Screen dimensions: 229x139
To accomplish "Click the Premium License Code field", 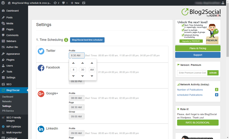I will tap(192, 73).
